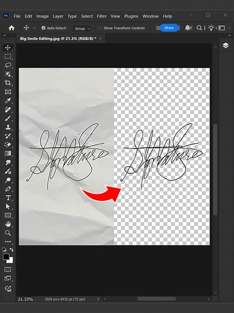
Task: Toggle Quick Mask mode
Action: [8, 269]
